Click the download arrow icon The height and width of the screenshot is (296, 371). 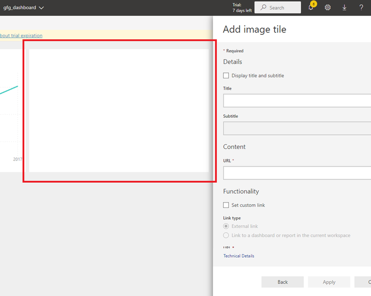click(x=345, y=7)
